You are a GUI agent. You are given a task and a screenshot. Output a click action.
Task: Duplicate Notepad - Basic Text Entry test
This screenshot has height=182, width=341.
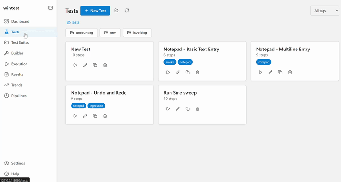[x=188, y=72]
